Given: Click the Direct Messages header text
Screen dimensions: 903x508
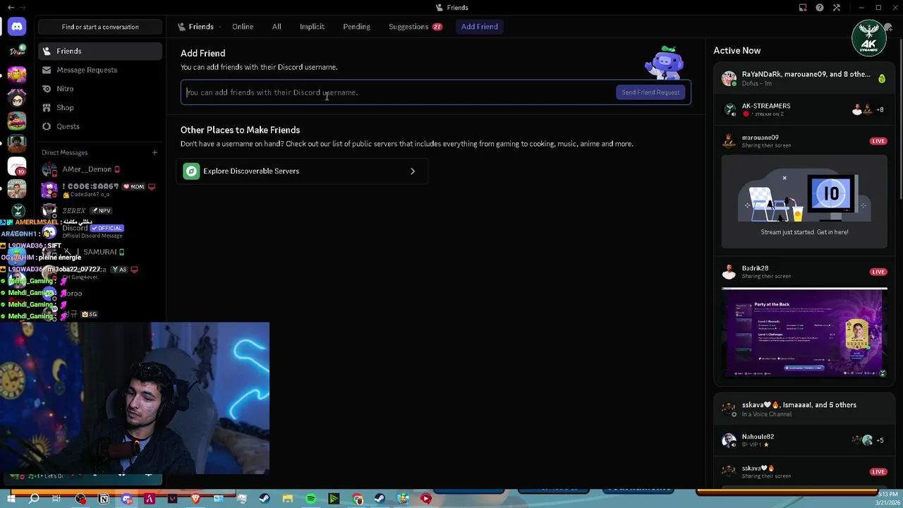Looking at the screenshot, I should (64, 152).
